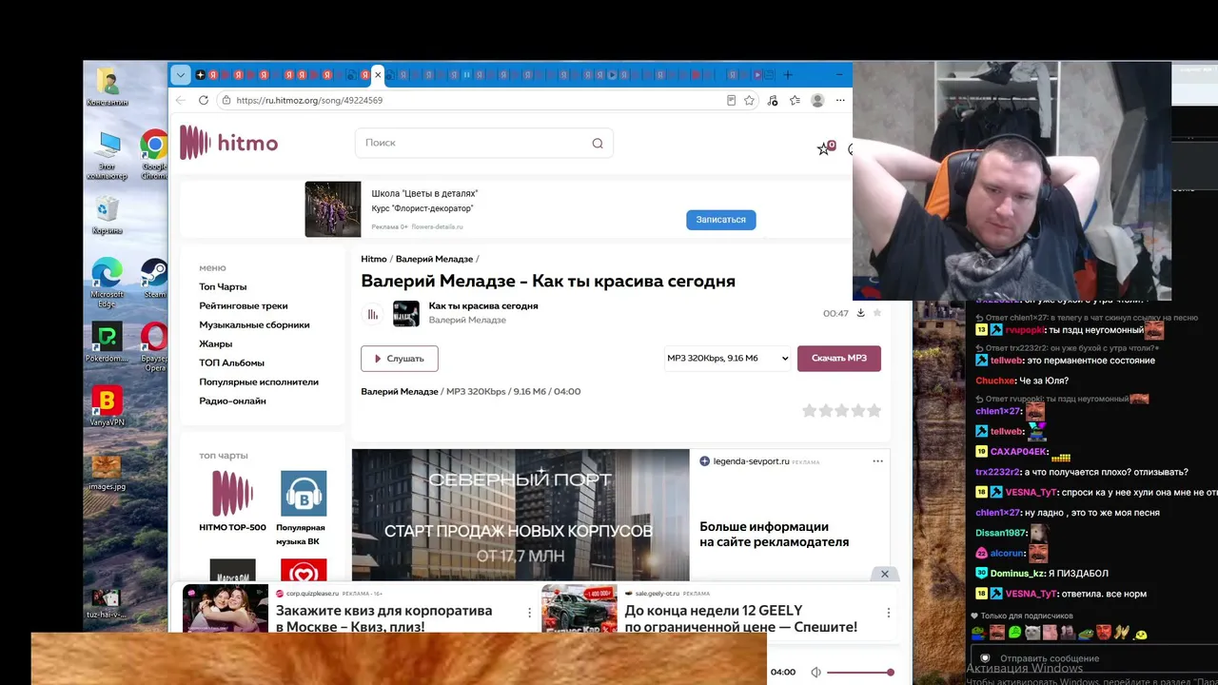The width and height of the screenshot is (1218, 685).
Task: Click the Скачать MP3 button
Action: click(839, 359)
